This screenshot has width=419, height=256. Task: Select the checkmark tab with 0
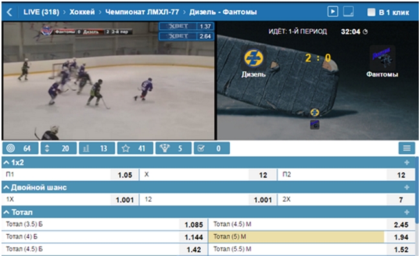coord(212,148)
